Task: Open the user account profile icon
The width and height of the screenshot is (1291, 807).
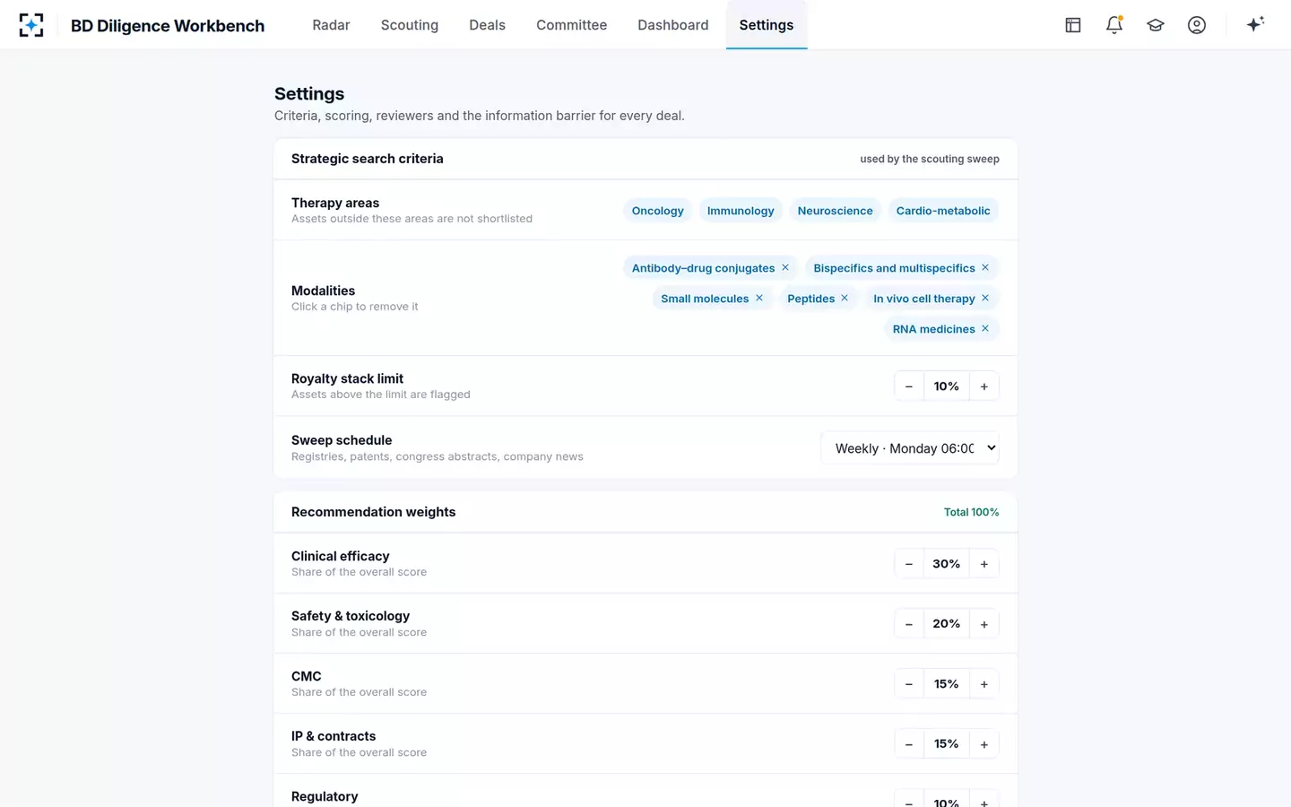Action: (x=1197, y=25)
